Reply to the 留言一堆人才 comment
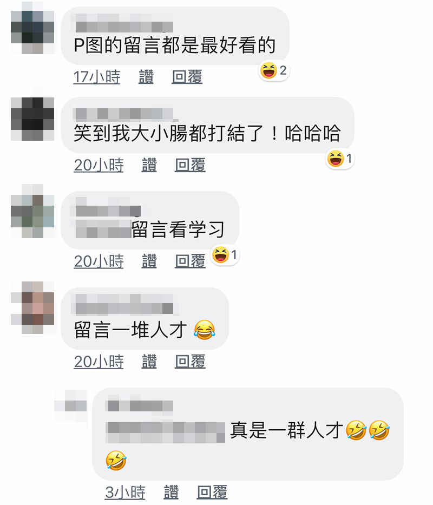 tap(191, 362)
